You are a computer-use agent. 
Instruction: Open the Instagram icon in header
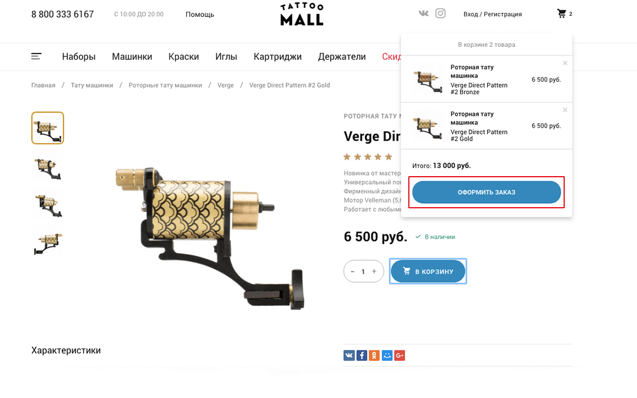point(440,14)
